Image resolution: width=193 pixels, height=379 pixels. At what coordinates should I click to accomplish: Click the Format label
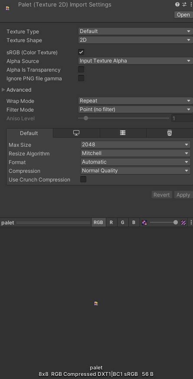coord(17,162)
